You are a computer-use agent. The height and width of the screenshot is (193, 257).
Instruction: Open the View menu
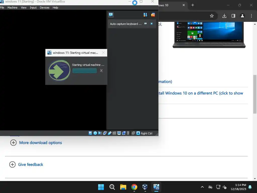[x=24, y=8]
